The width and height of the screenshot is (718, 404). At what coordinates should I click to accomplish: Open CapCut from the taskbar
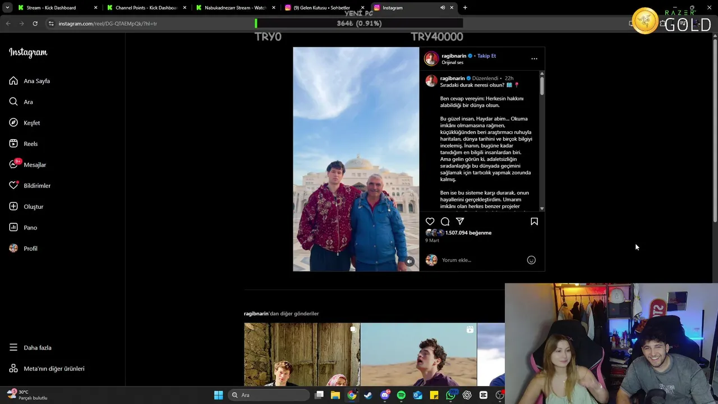coord(484,395)
